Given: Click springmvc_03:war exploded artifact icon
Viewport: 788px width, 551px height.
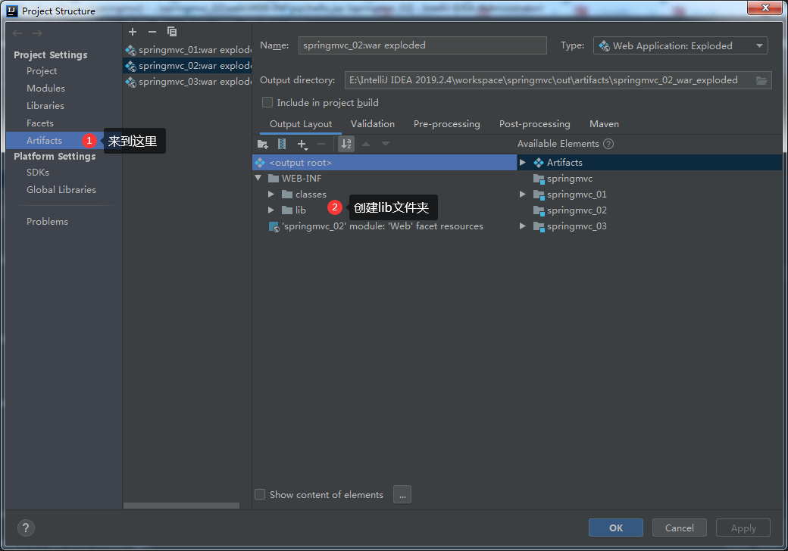Looking at the screenshot, I should (x=130, y=81).
